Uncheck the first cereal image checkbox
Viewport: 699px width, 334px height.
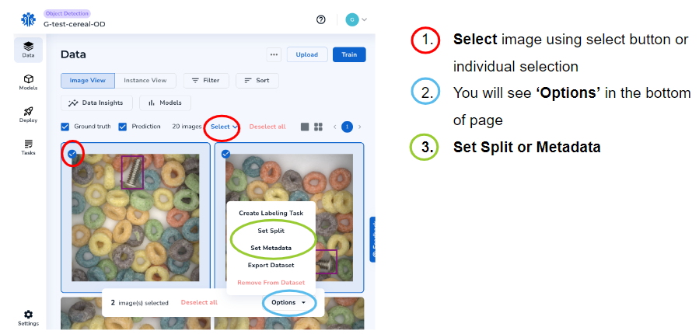pyautogui.click(x=72, y=154)
